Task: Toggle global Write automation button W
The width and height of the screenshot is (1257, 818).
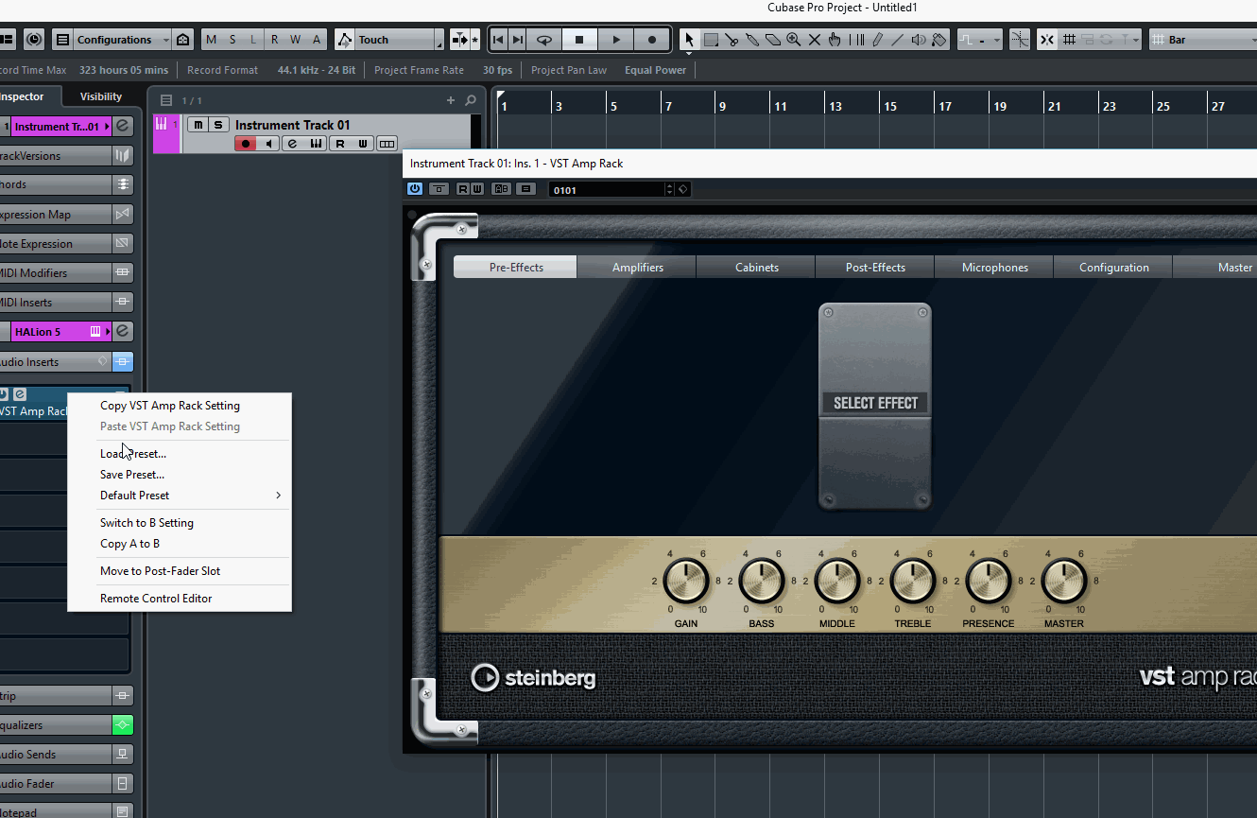Action: (x=296, y=40)
